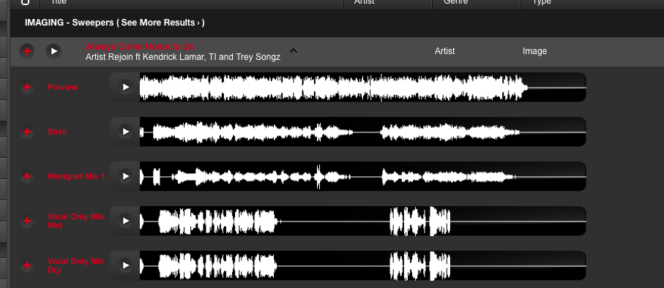Image resolution: width=664 pixels, height=288 pixels.
Task: Seek within the Preview waveform
Action: (x=363, y=87)
